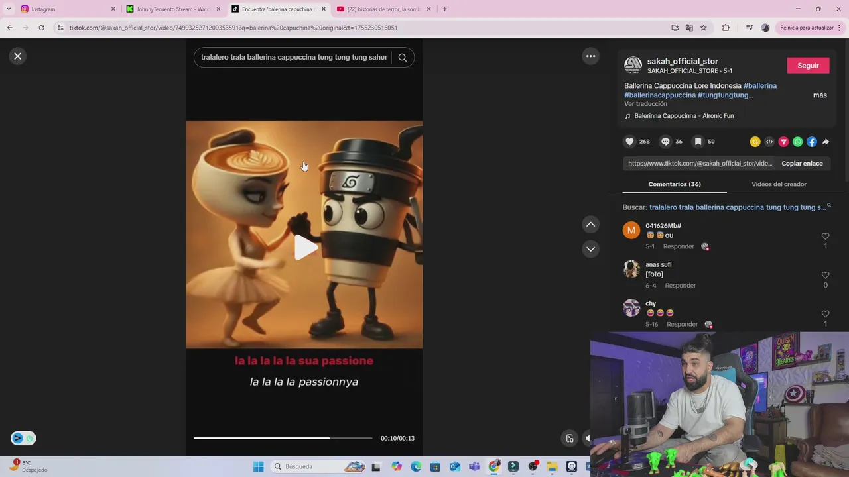Expand the description with más
The image size is (849, 477).
click(820, 95)
